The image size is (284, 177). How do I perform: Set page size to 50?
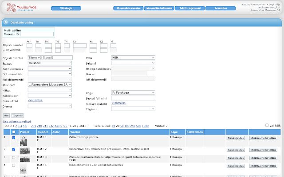coord(122,126)
